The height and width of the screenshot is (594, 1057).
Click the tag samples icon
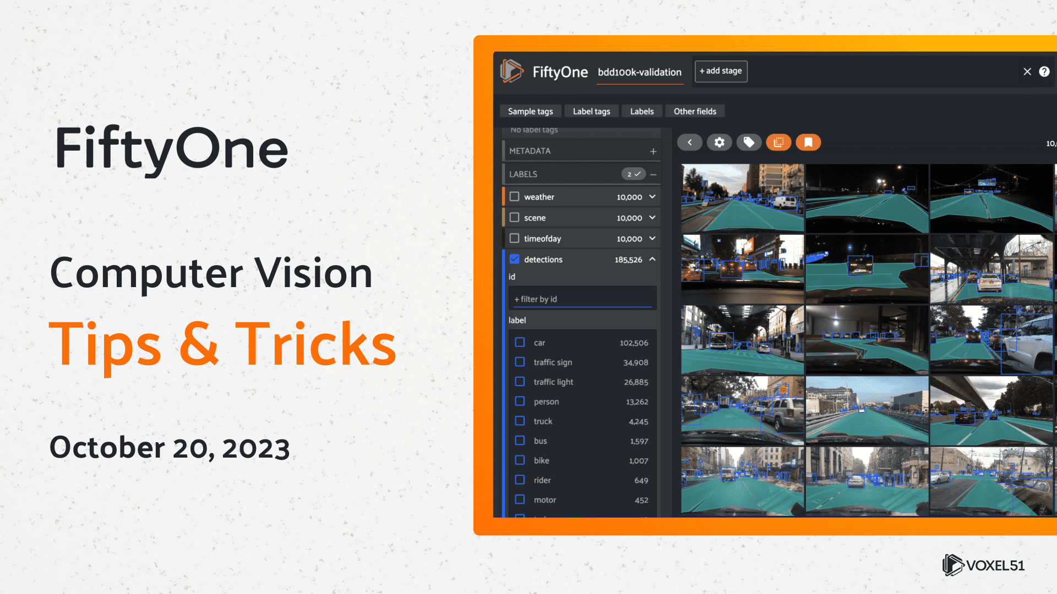coord(749,142)
